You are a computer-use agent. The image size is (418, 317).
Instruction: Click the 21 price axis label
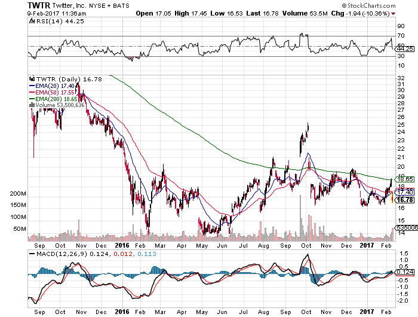click(401, 157)
